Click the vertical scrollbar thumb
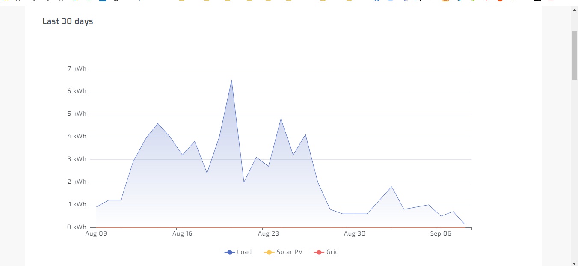The height and width of the screenshot is (266, 578). coord(574,55)
